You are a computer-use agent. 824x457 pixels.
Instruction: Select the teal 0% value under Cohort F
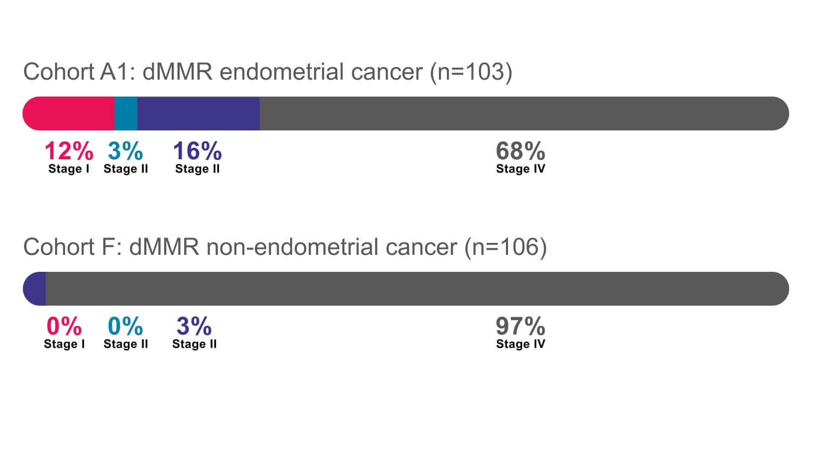coord(125,326)
